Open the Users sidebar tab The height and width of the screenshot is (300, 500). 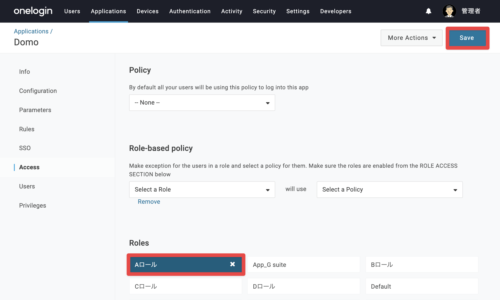coord(27,186)
